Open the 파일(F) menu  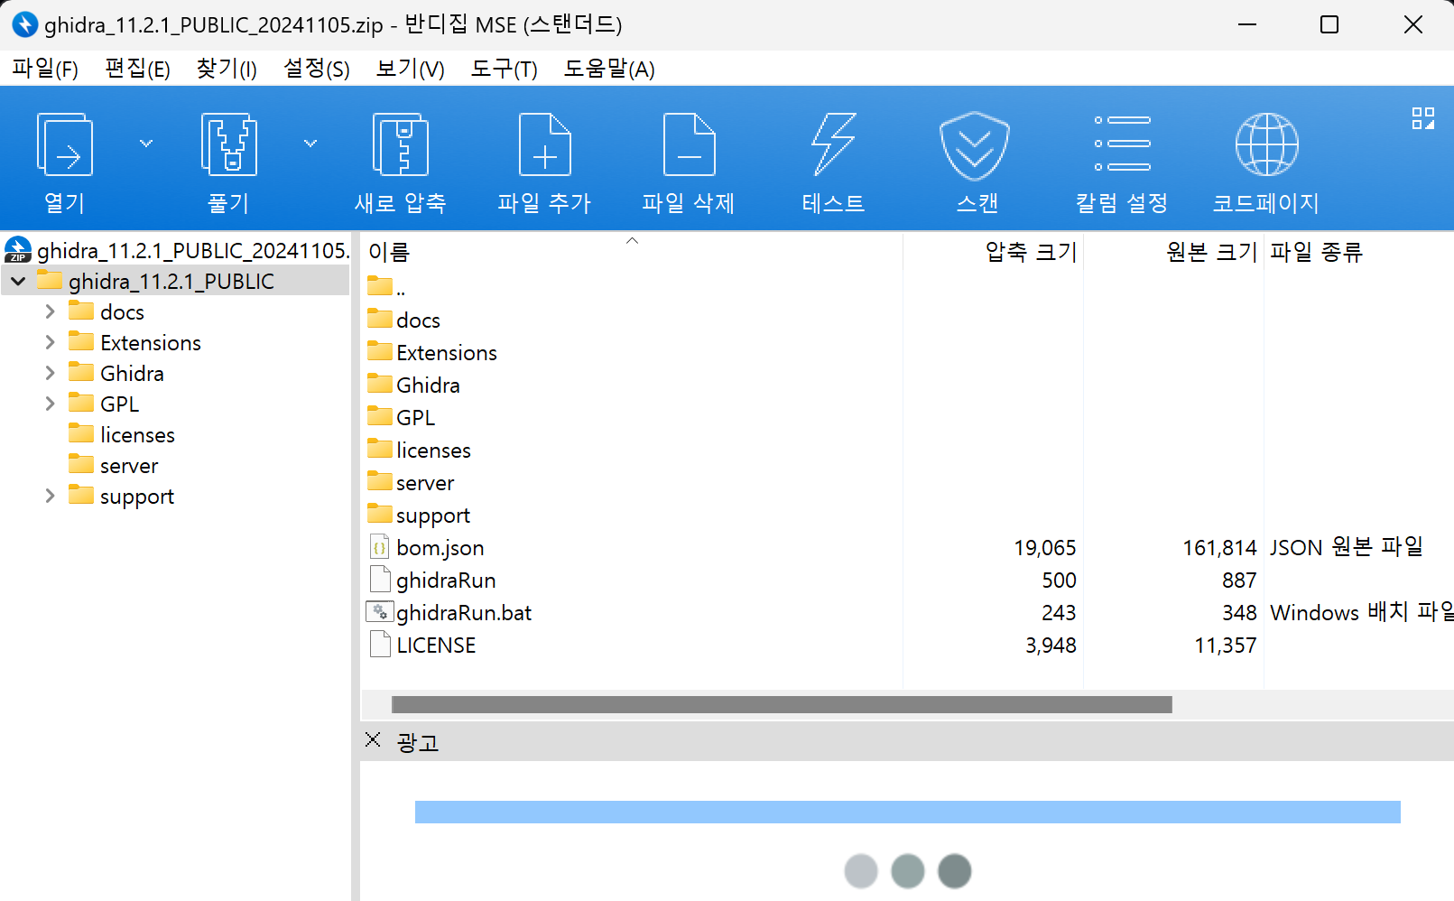pos(45,70)
